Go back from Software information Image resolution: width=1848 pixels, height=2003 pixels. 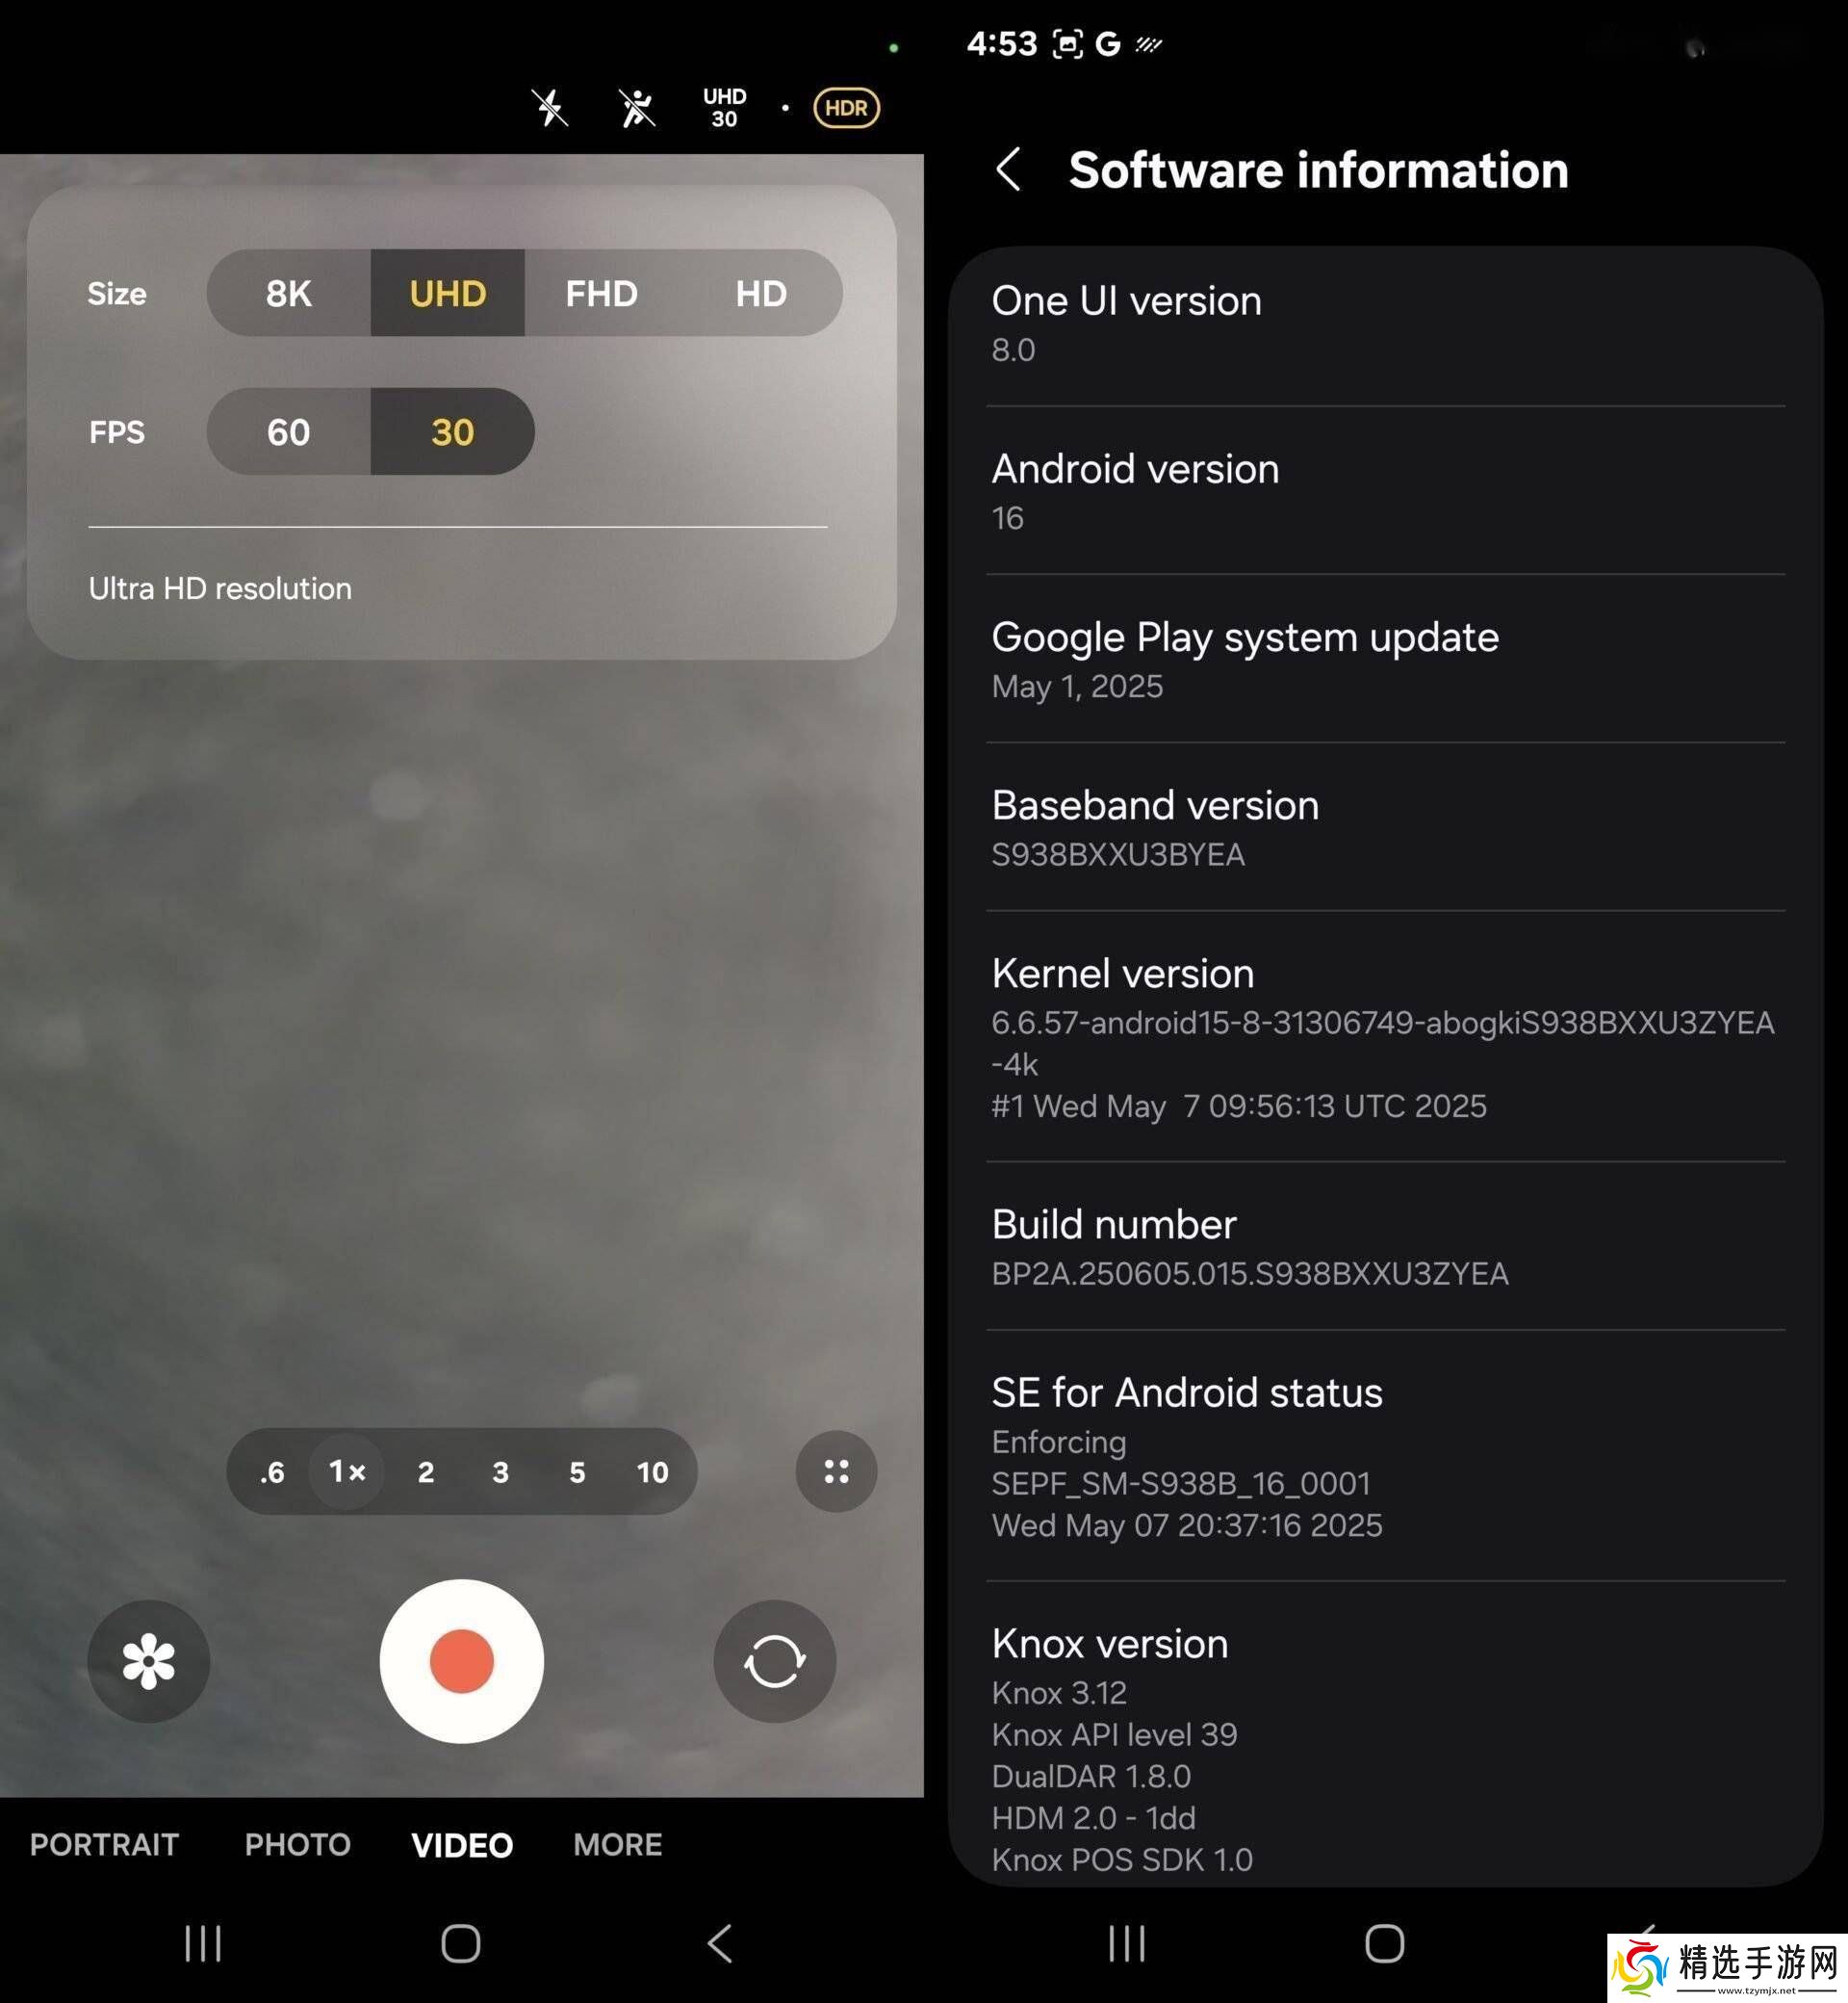click(1008, 170)
